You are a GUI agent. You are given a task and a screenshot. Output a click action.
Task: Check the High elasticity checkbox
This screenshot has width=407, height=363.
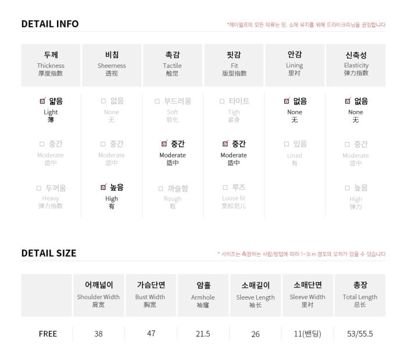(x=347, y=188)
